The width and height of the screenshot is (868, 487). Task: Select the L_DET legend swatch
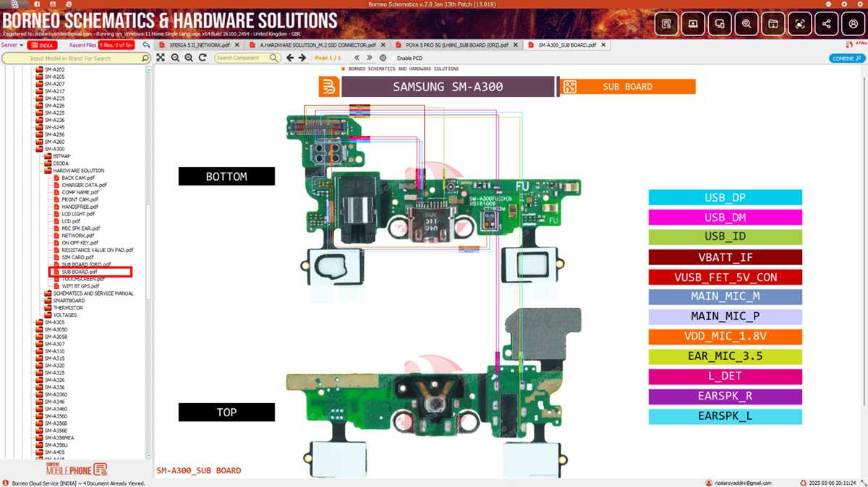725,376
